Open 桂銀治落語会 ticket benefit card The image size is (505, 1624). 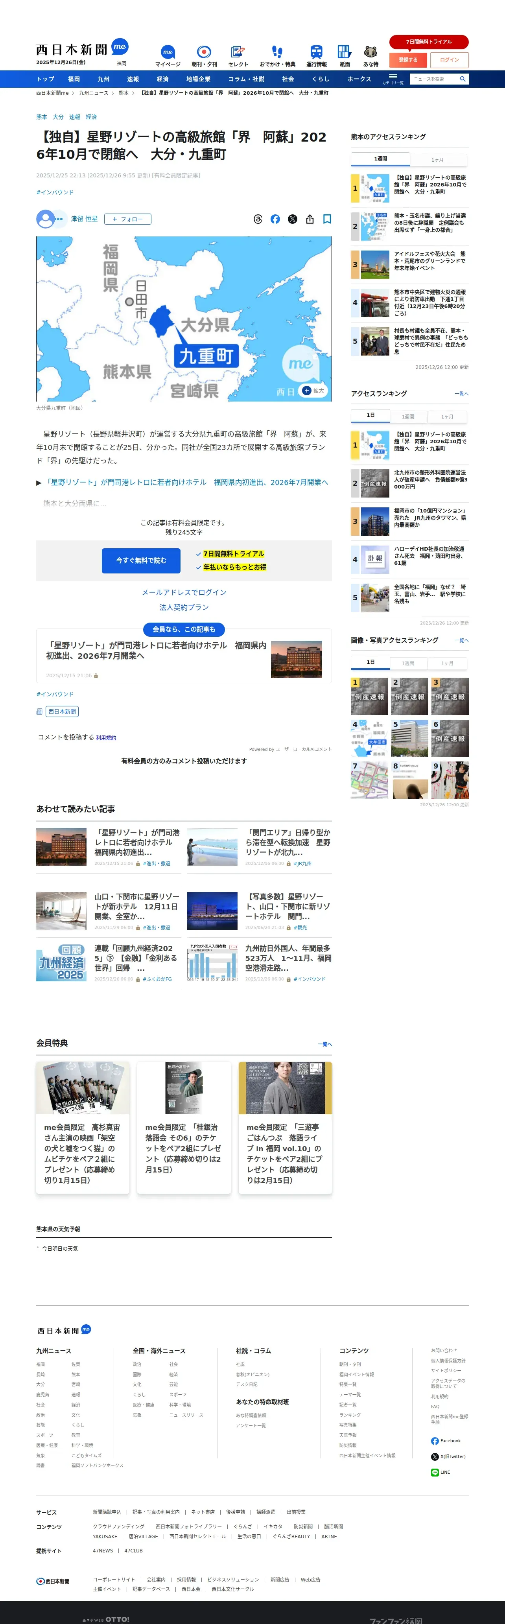pyautogui.click(x=184, y=1127)
